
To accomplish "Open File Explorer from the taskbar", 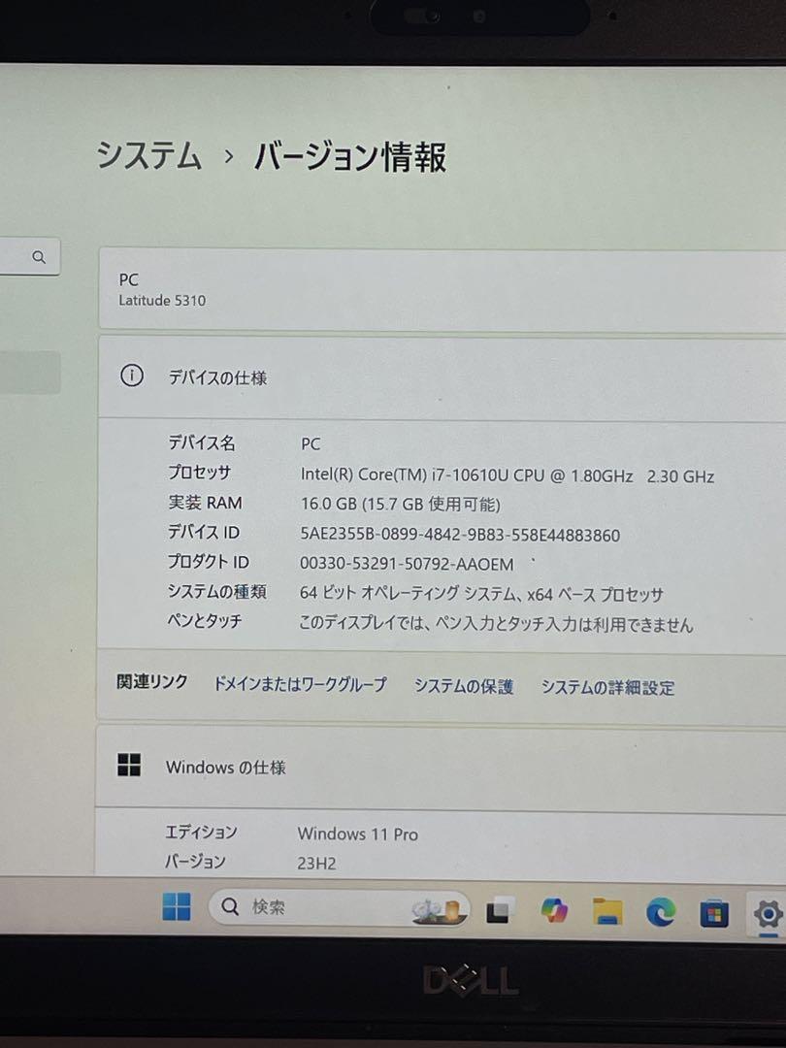I will pos(607,911).
